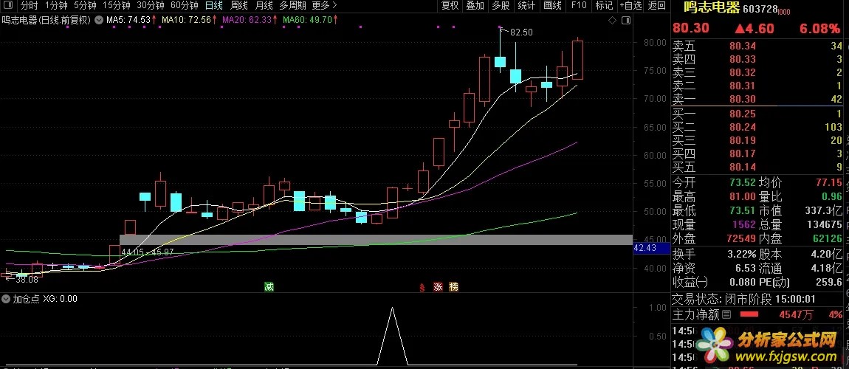The image size is (849, 369).
Task: Expand the 更多 timeframe menu
Action: [325, 6]
